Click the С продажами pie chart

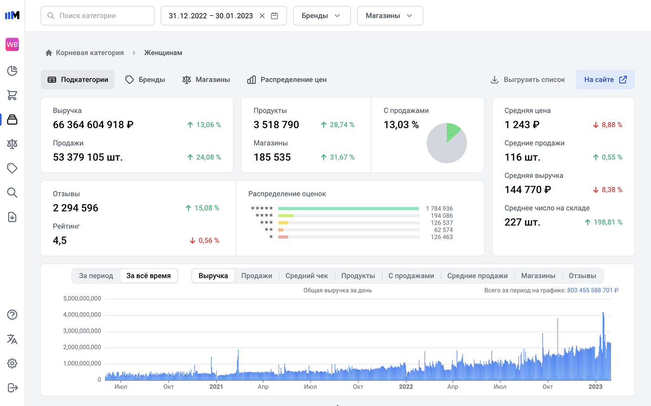[447, 143]
